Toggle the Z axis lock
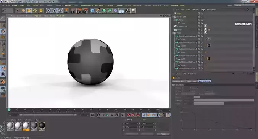 click(x=60, y=11)
